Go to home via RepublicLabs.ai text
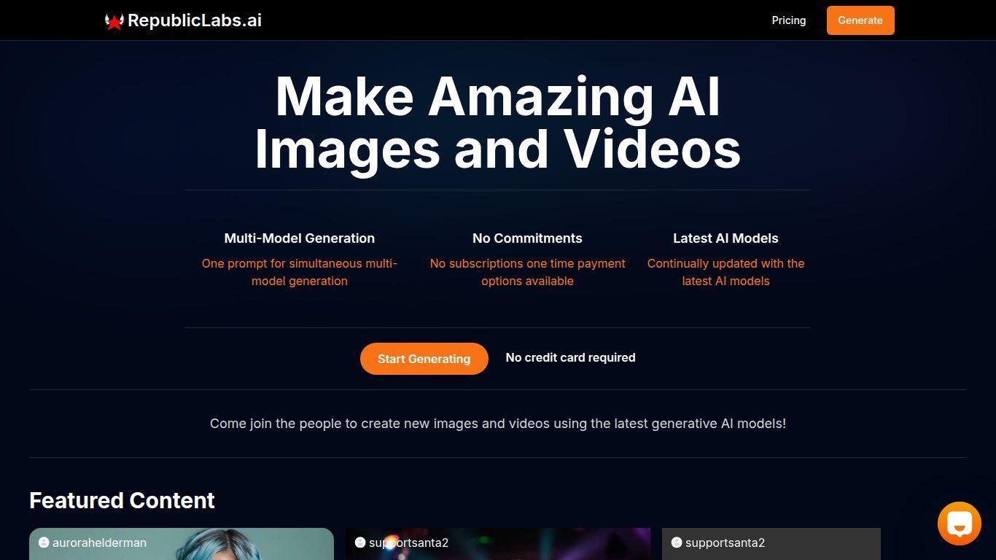 click(194, 20)
